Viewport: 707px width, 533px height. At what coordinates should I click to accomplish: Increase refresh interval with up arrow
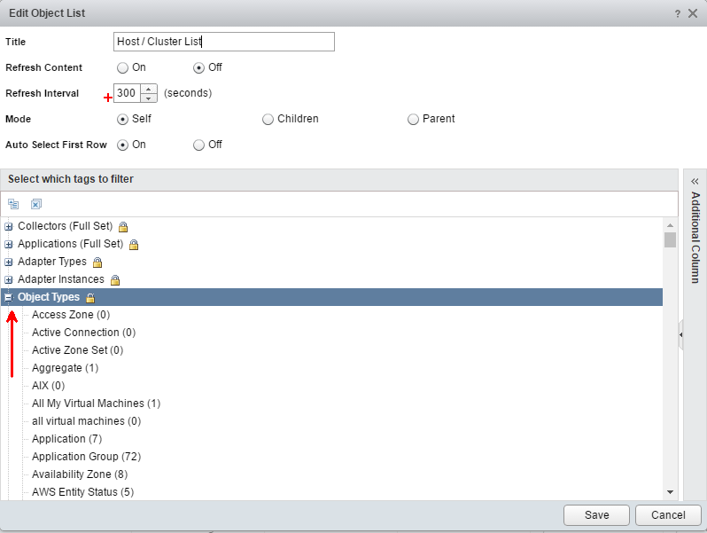tap(149, 89)
